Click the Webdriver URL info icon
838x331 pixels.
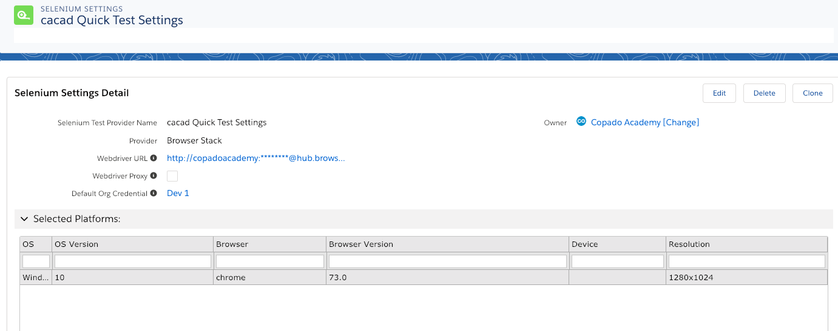pos(154,158)
